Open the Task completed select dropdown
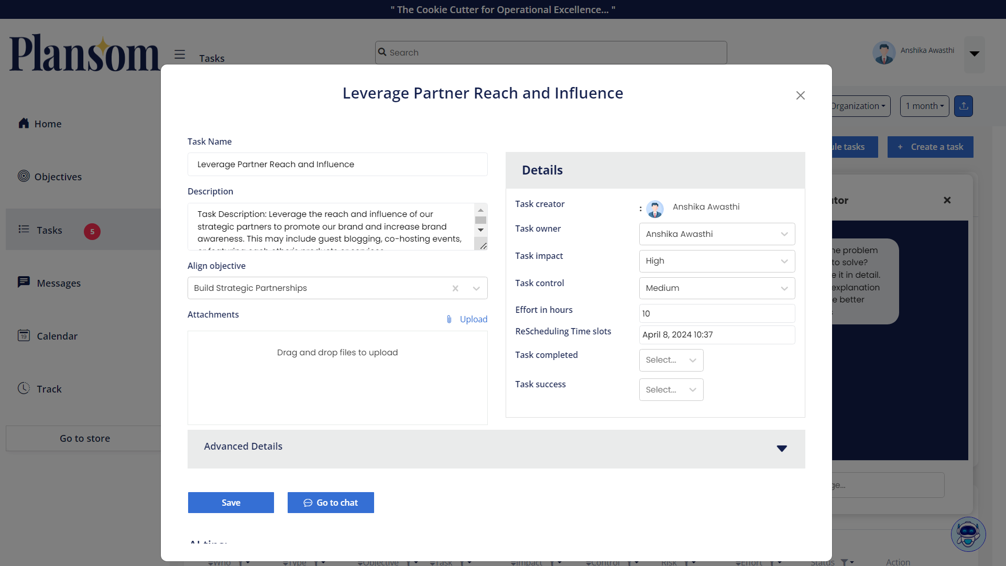 [x=671, y=360]
